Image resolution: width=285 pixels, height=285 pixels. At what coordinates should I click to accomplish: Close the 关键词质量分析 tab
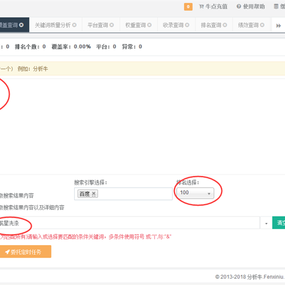point(75,25)
